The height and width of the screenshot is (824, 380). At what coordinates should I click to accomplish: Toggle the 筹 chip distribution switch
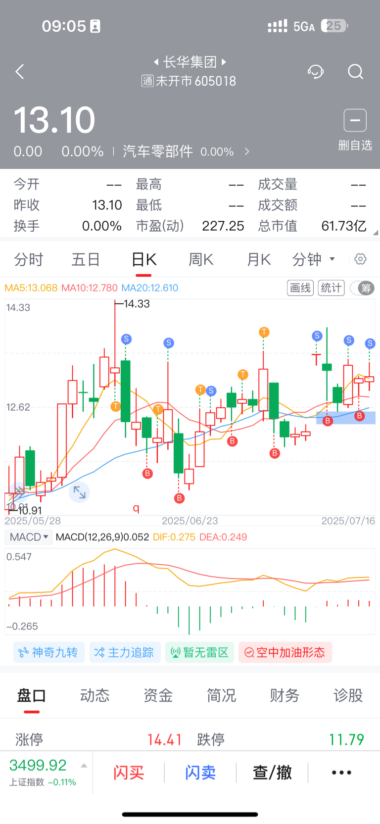click(363, 288)
